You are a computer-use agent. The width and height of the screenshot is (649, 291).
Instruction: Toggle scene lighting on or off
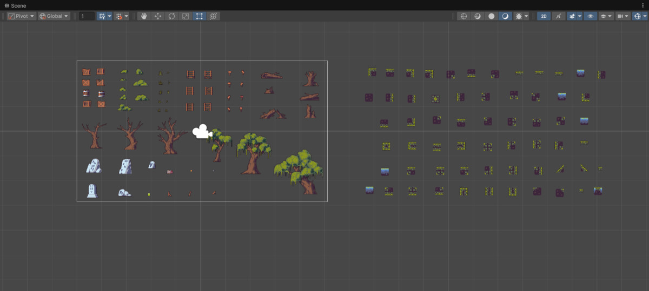(x=559, y=16)
